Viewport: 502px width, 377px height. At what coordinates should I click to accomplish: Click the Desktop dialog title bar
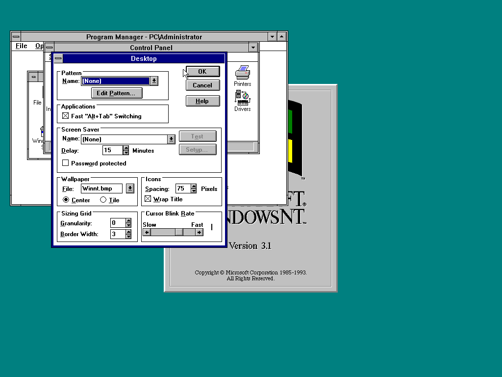144,58
